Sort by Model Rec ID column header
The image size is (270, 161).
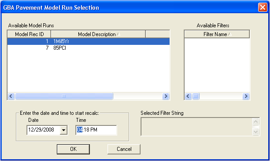[x=29, y=34]
